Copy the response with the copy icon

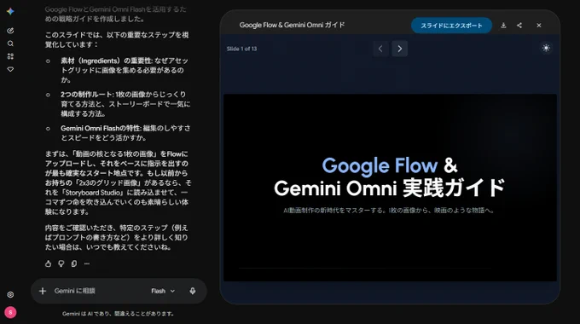pyautogui.click(x=74, y=263)
